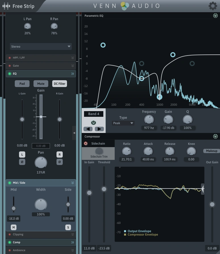Click the EQ Gain knob

[168, 120]
